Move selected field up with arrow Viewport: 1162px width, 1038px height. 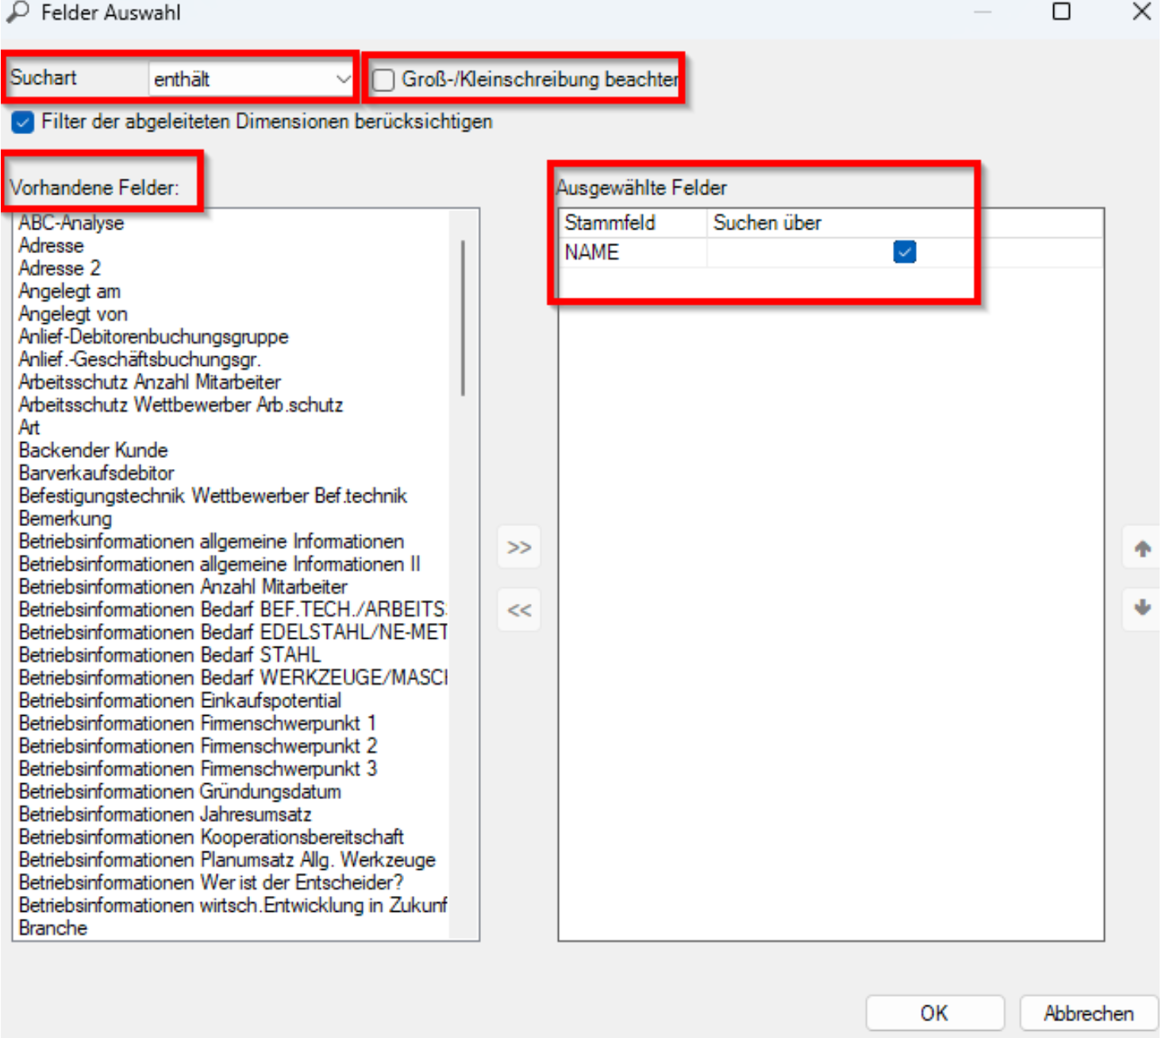coord(1141,548)
